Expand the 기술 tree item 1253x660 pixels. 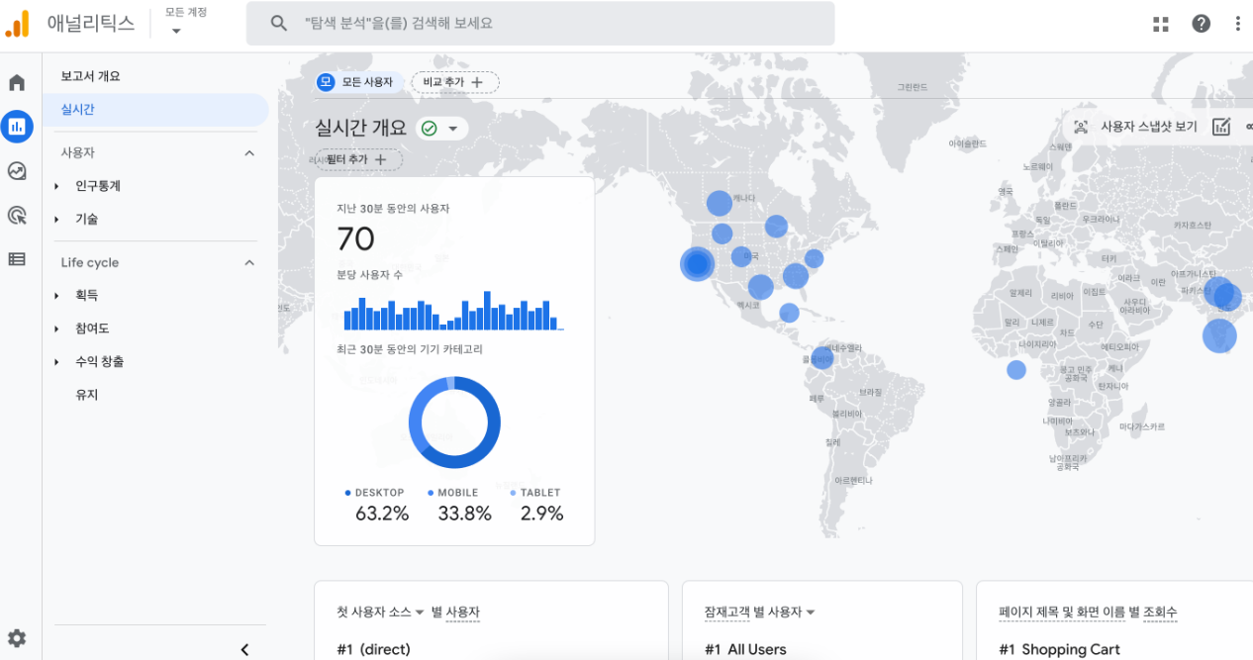pos(57,219)
